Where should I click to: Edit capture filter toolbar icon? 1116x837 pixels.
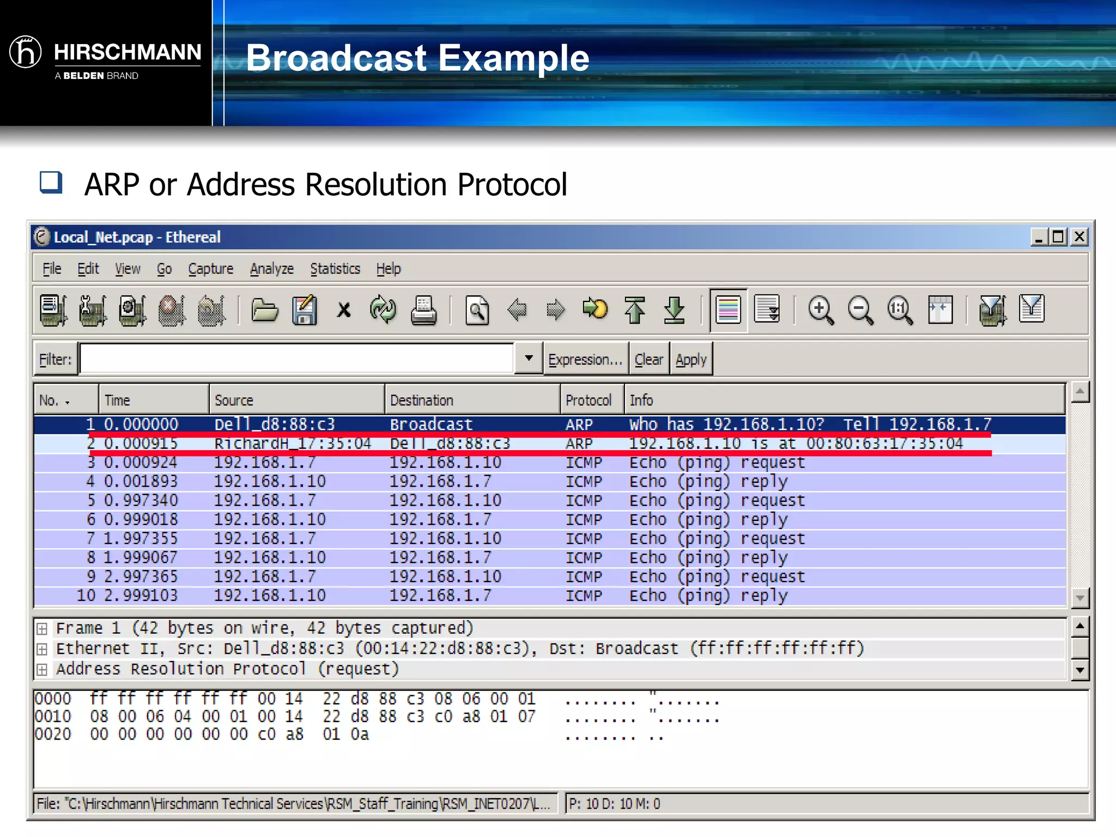(993, 310)
